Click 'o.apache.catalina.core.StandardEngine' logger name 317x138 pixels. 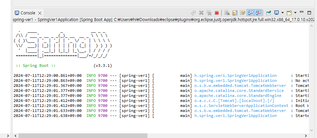point(238,96)
